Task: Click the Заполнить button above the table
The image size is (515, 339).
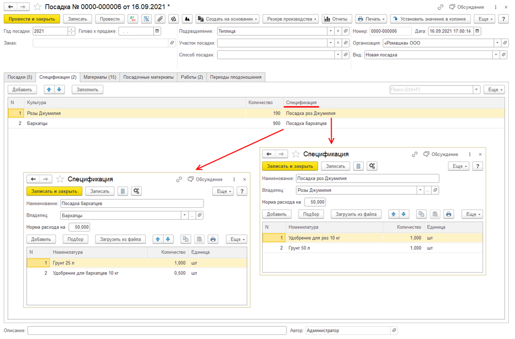Action: (87, 90)
